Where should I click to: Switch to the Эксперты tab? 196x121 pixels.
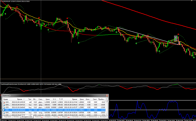coord(103,117)
